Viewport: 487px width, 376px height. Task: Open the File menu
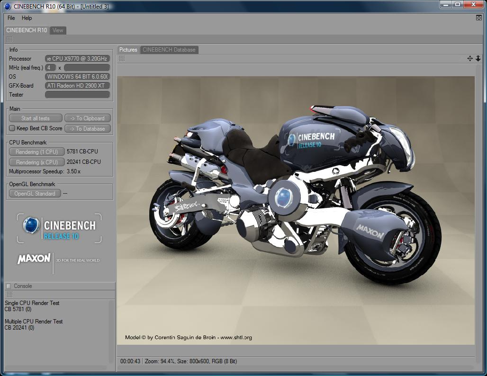pos(11,18)
